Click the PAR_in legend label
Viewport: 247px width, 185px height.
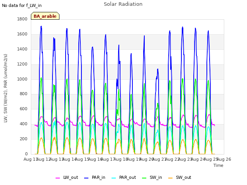tap(98, 178)
